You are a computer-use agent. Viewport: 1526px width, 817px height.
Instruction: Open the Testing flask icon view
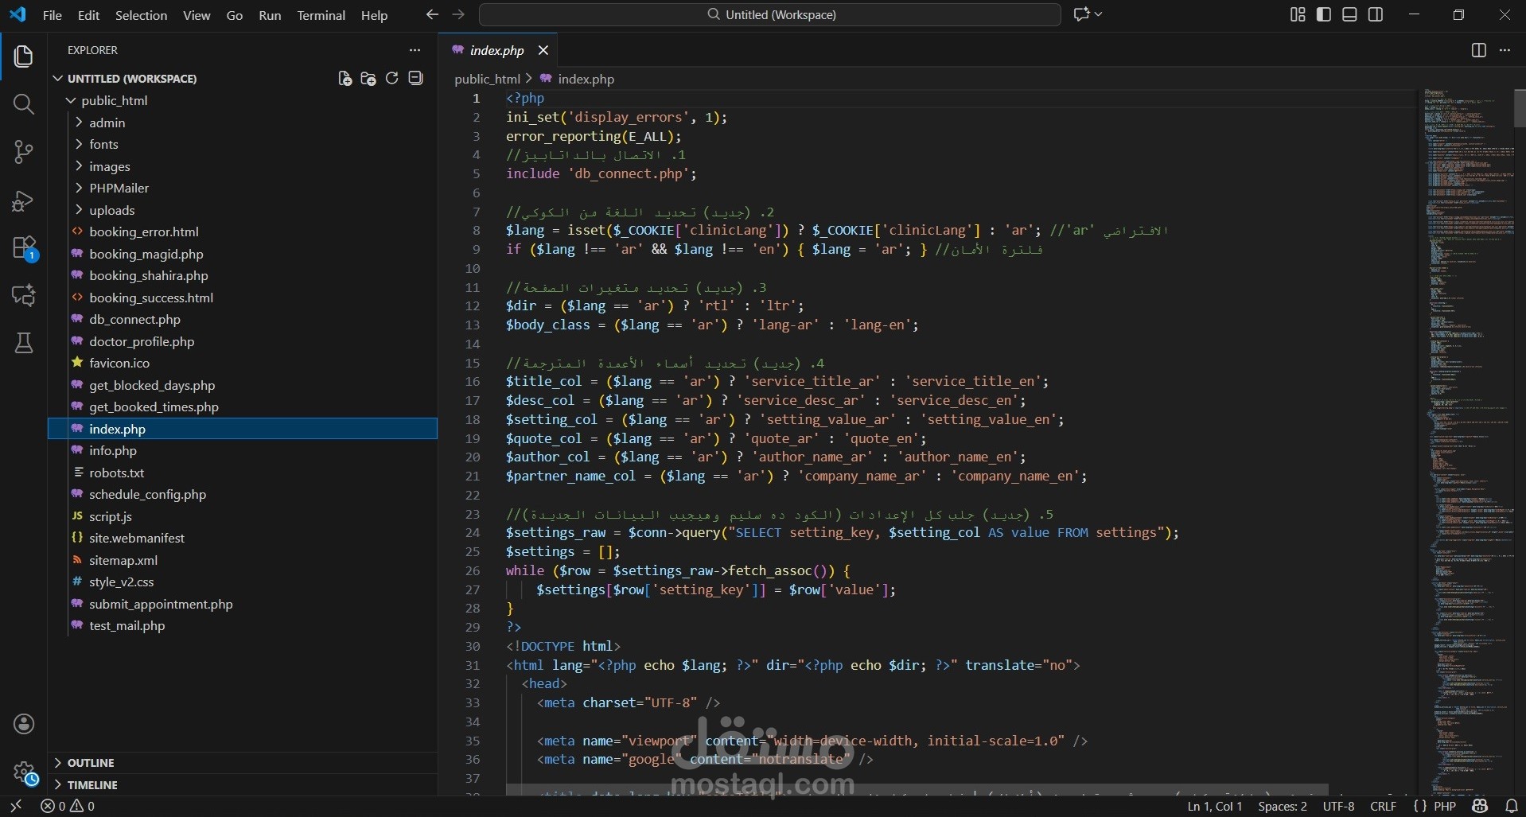point(24,343)
